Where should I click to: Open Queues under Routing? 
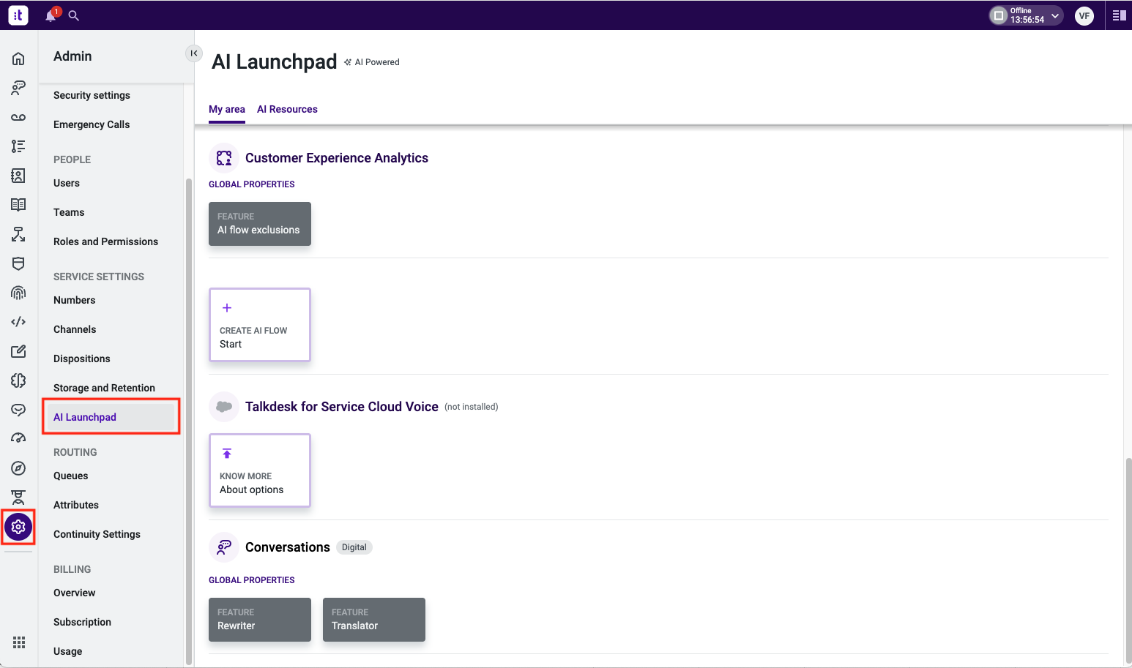point(71,476)
